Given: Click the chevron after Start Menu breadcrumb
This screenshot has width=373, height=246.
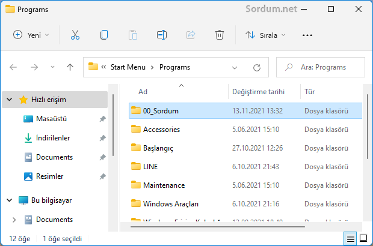Looking at the screenshot, I should [152, 68].
